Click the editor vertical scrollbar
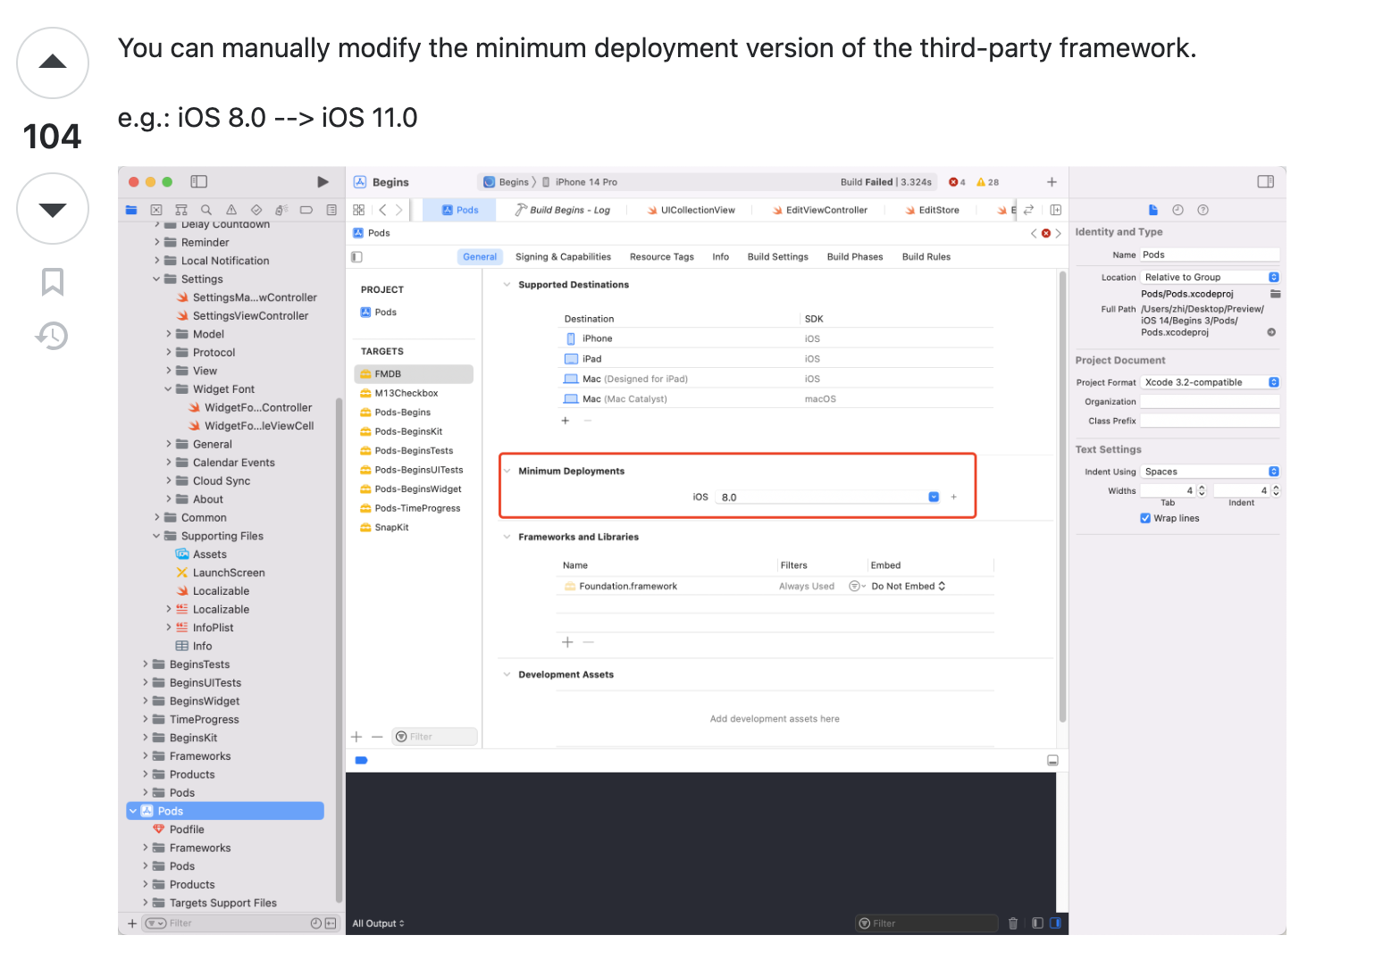The height and width of the screenshot is (977, 1383). point(1062,497)
